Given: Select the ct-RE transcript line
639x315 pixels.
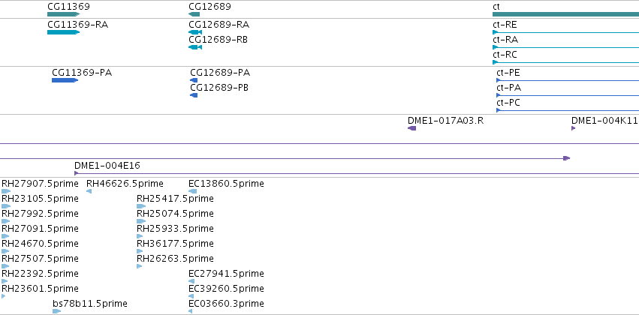Looking at the screenshot, I should (565, 32).
